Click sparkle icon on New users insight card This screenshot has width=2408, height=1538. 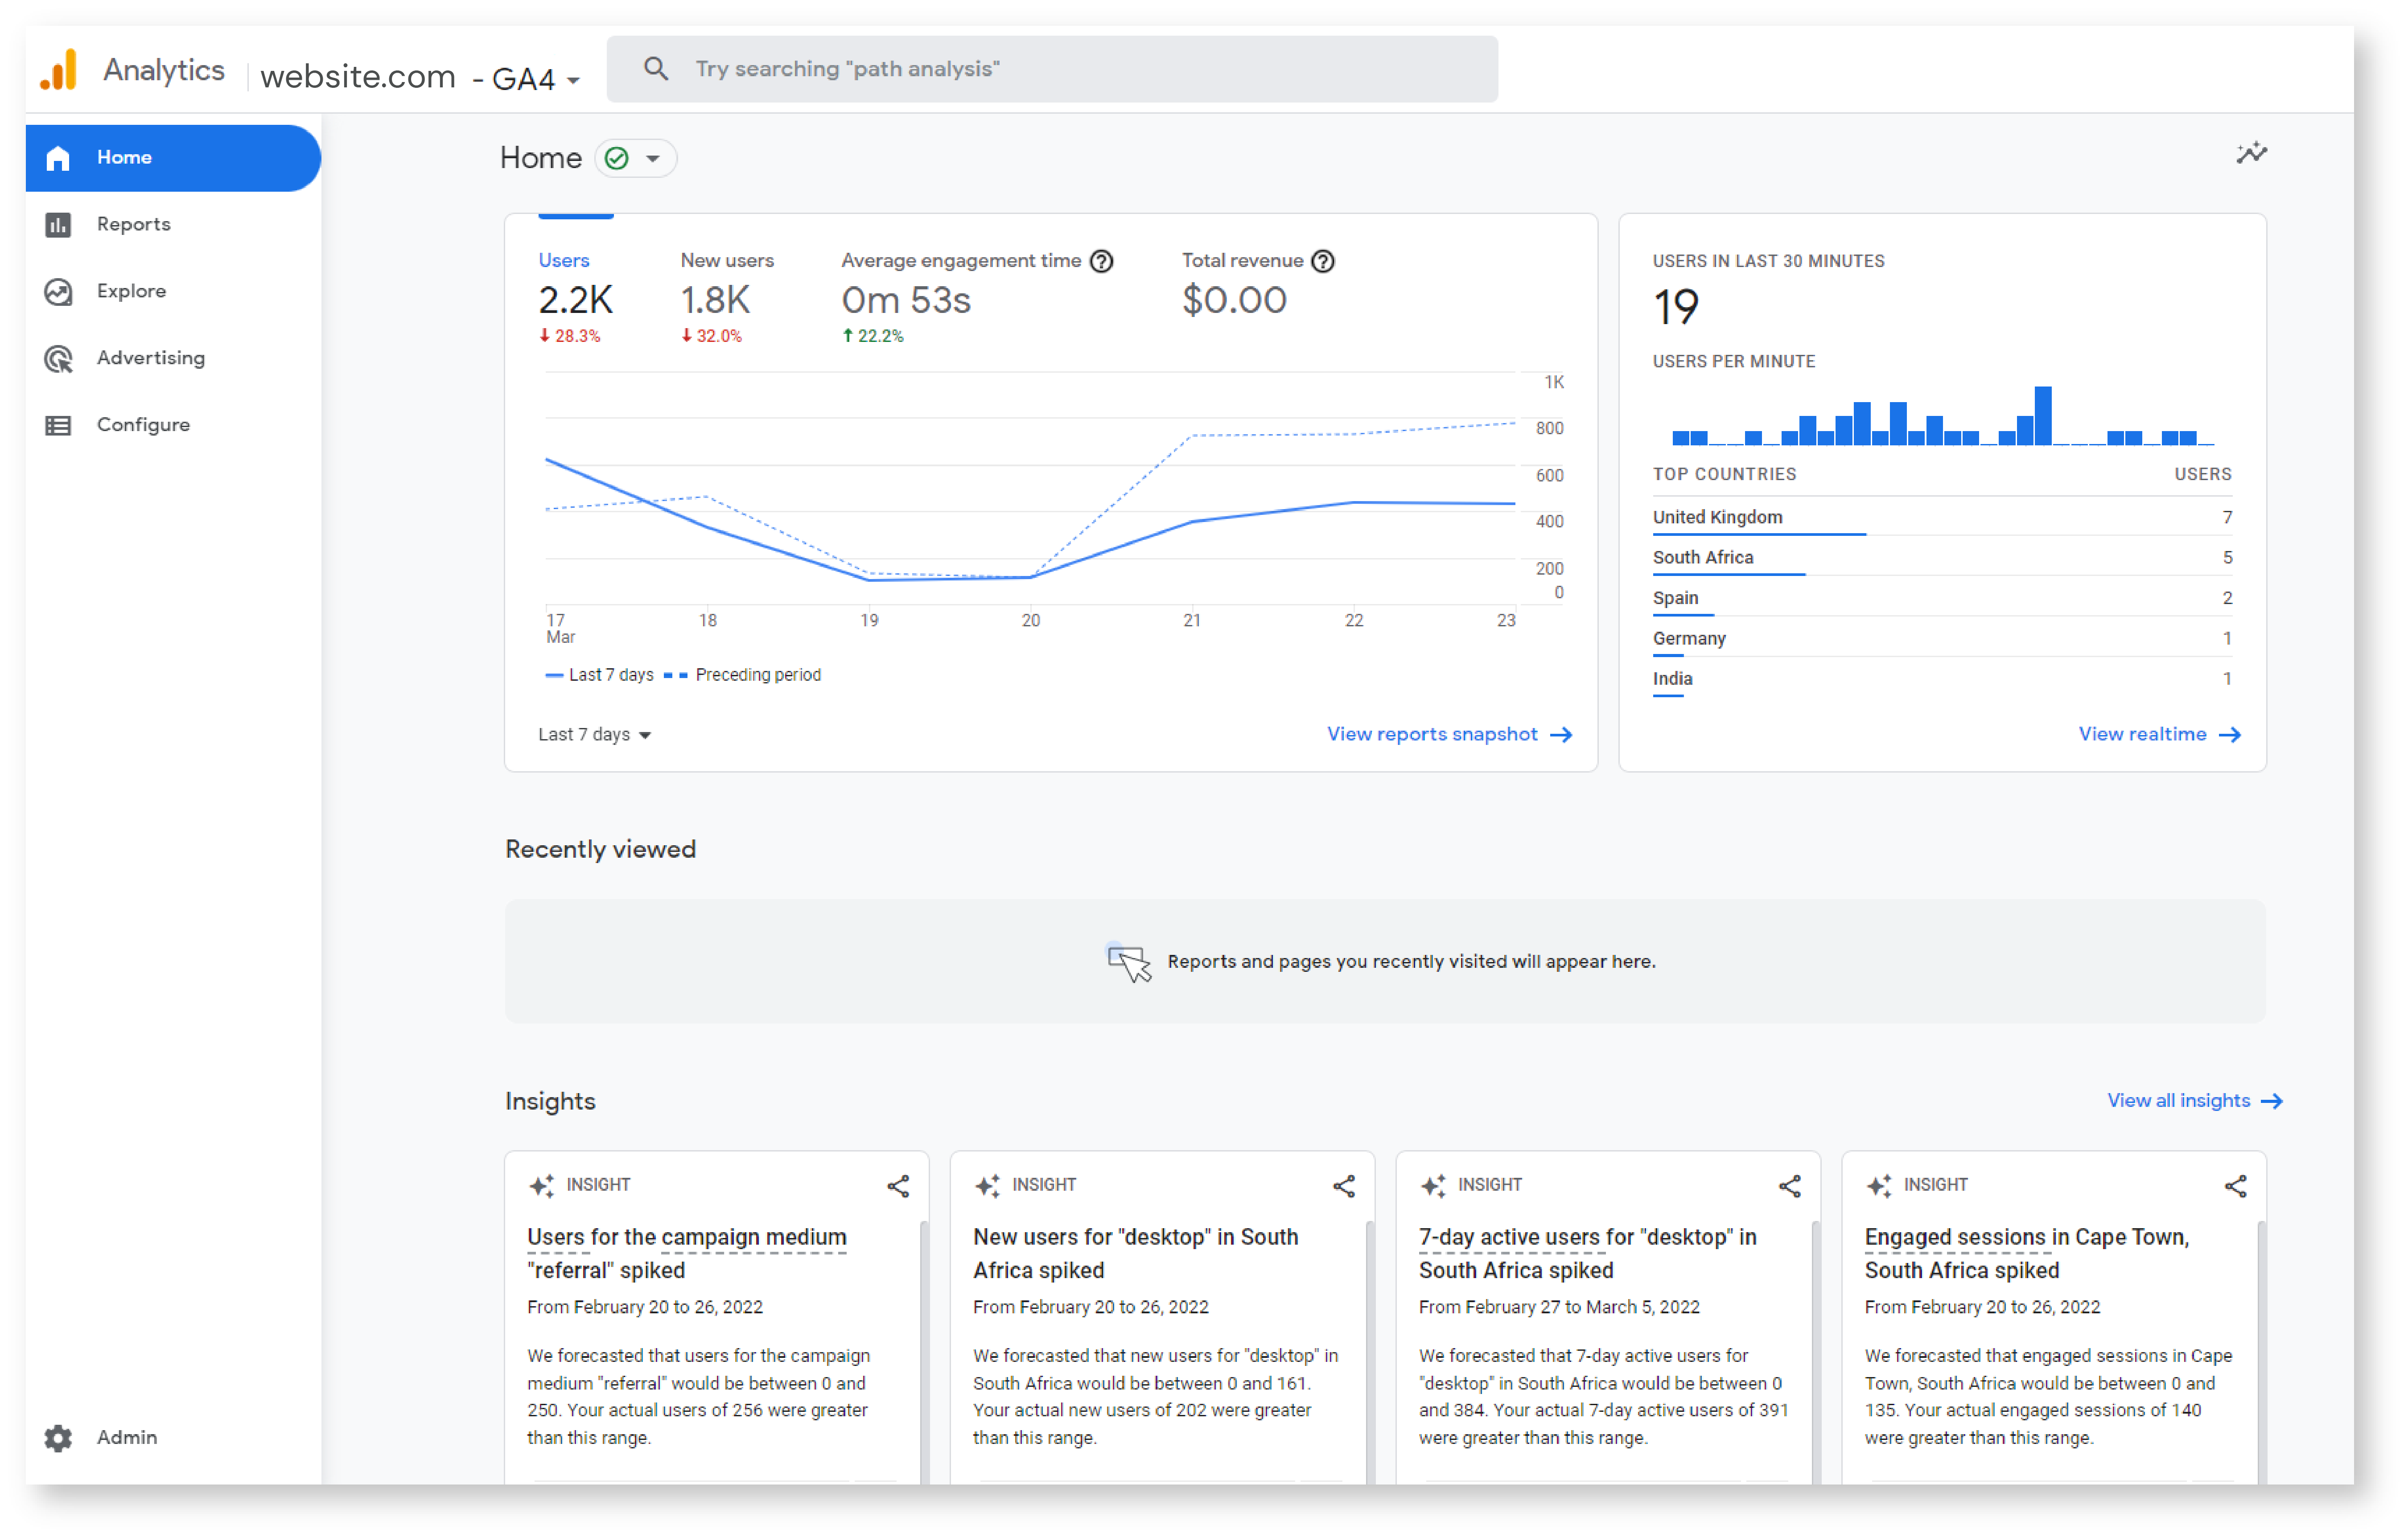tap(987, 1185)
